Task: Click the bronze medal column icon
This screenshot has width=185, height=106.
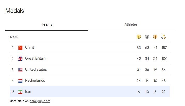Action: (x=155, y=37)
